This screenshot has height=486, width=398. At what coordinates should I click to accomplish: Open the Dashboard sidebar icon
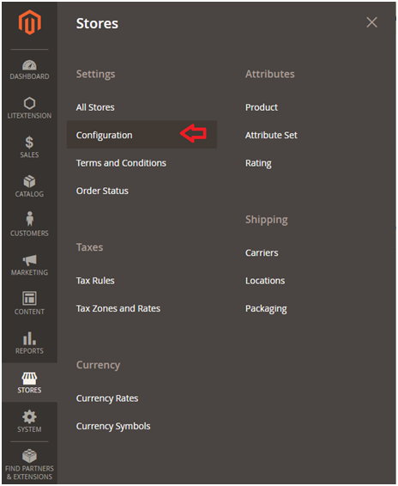click(x=29, y=65)
